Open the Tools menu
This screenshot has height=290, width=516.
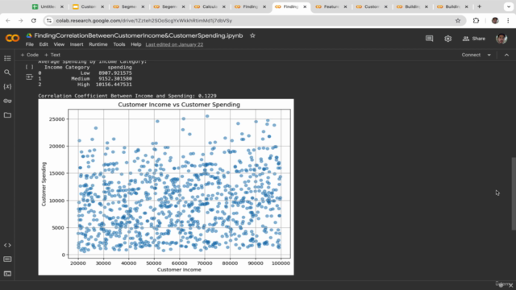tap(119, 44)
